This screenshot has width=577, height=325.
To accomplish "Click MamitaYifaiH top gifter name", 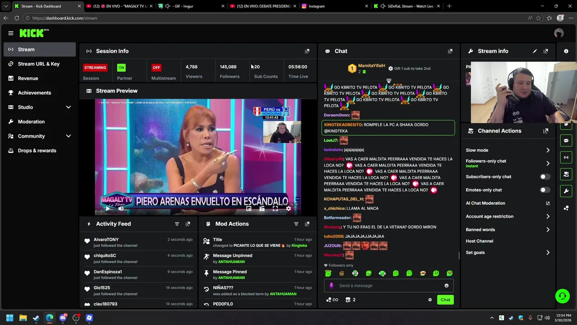I will [371, 66].
